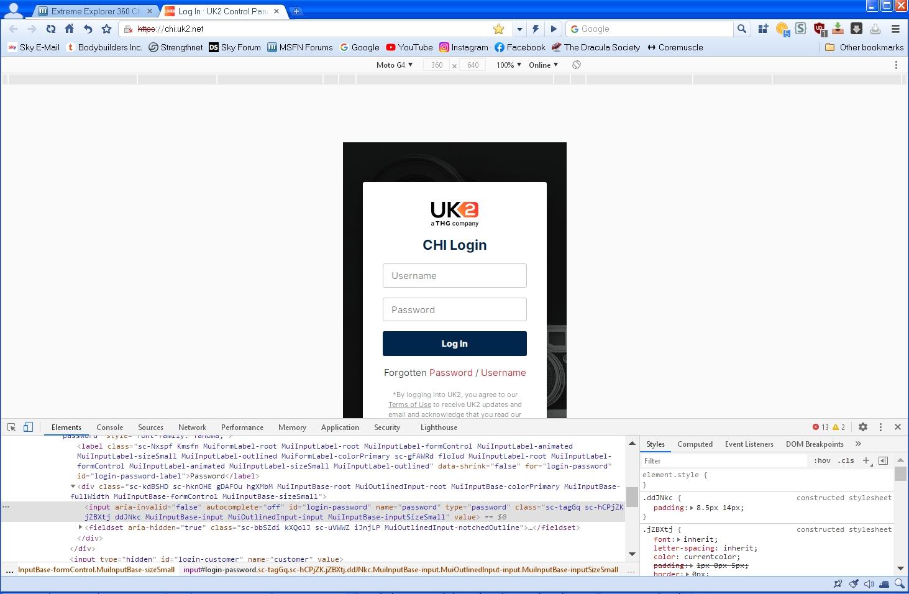Close the DevTools panel

click(898, 427)
